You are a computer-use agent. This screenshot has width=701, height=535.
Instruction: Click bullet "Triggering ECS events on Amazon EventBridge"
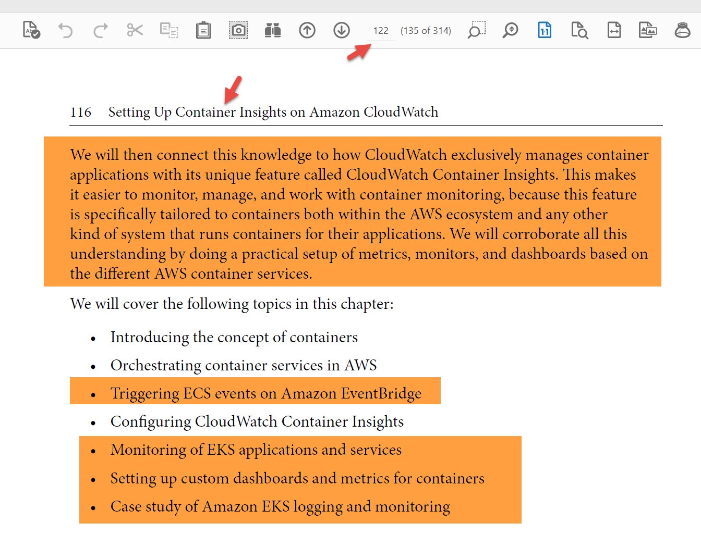point(266,393)
